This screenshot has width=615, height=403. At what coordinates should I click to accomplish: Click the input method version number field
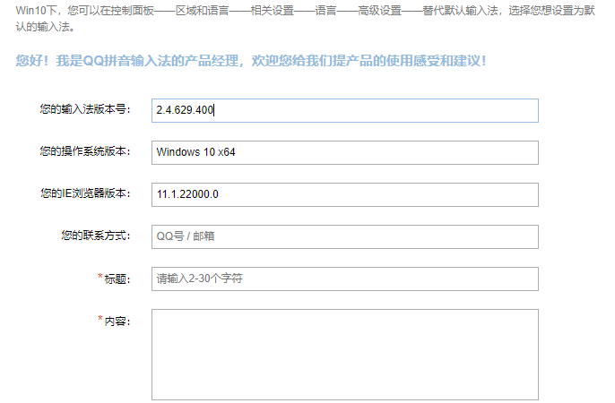click(345, 110)
